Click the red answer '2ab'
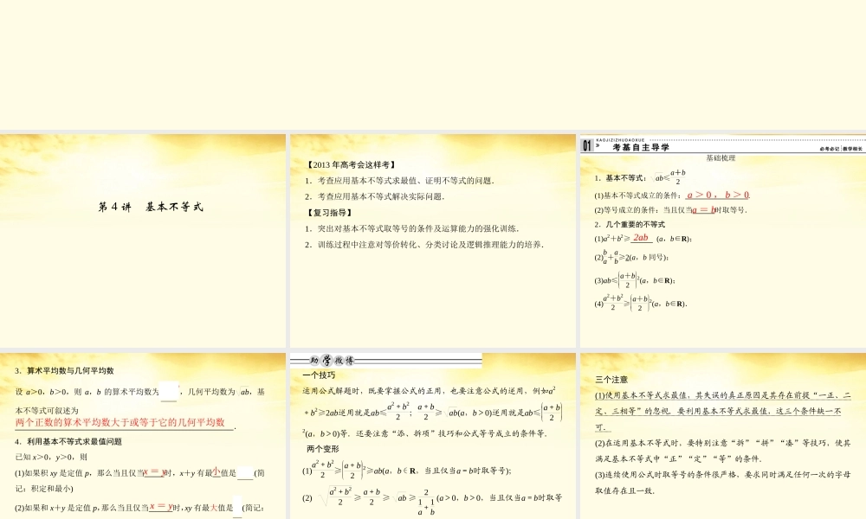Viewport: 866px width, 519px height. 641,238
